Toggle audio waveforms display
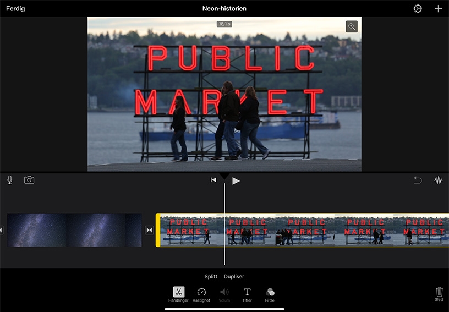Viewport: 449px width, 312px height. coord(438,180)
